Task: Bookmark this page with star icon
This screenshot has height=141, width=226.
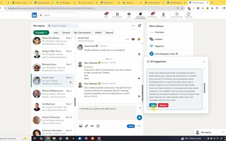Action: click(x=182, y=8)
